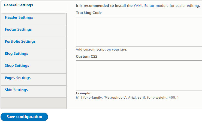
Task: Click the bold 'Example:' heading
Action: point(83,93)
